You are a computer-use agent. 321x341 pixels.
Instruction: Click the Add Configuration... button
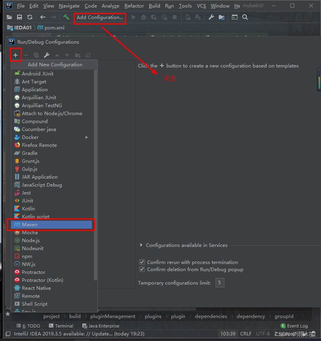pyautogui.click(x=100, y=17)
